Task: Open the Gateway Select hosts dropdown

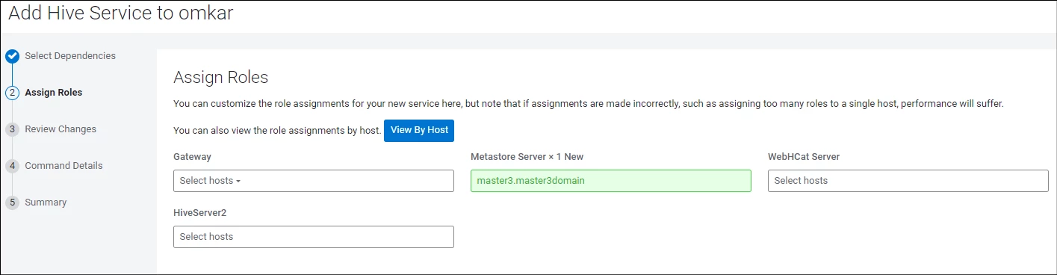Action: tap(314, 181)
